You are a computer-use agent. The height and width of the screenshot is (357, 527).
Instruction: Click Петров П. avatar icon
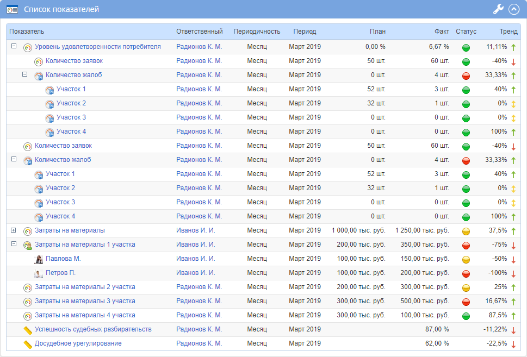coord(39,273)
